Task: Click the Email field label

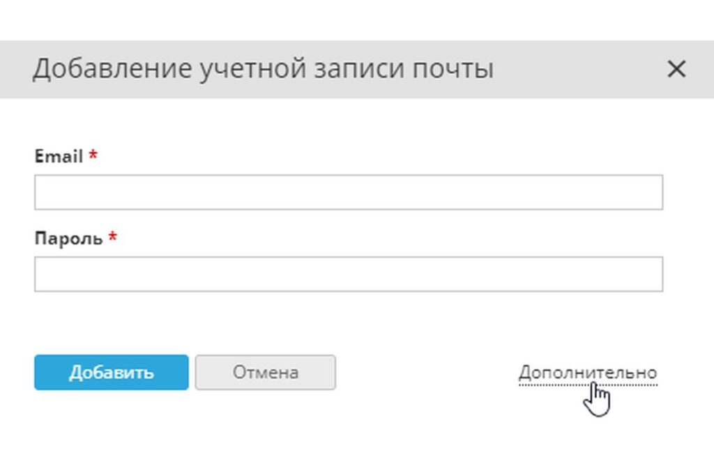Action: pos(59,157)
